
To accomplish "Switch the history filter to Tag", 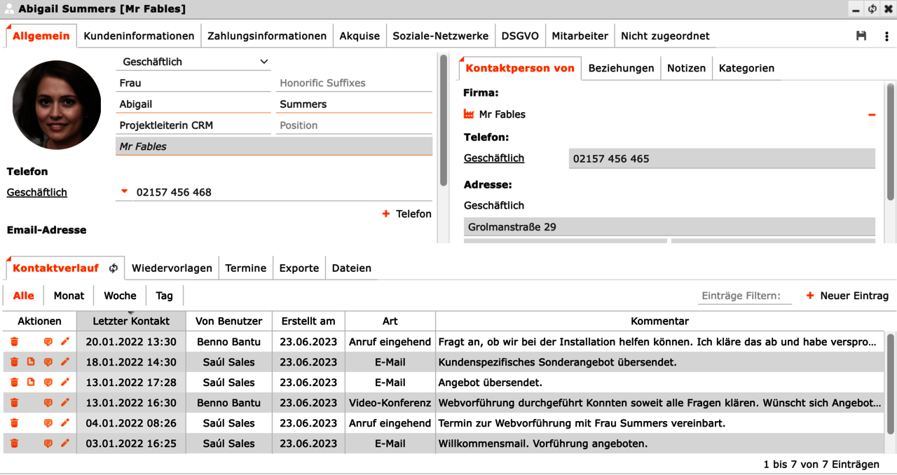I will (164, 296).
